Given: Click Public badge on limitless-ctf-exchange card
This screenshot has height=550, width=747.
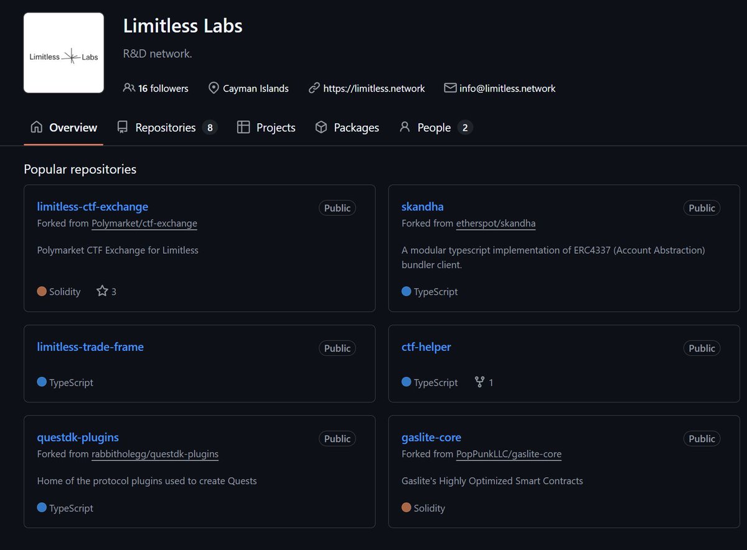Looking at the screenshot, I should pos(337,208).
